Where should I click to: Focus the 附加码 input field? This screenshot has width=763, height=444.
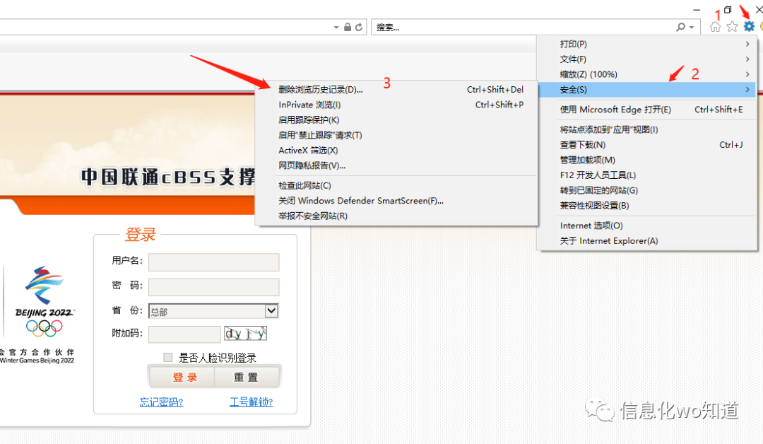pyautogui.click(x=184, y=334)
